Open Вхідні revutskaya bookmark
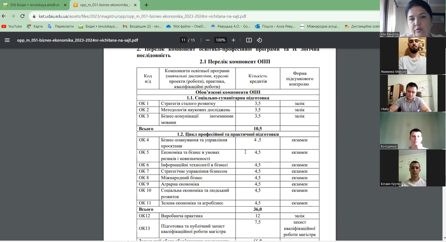The width and height of the screenshot is (446, 242). pos(98,26)
